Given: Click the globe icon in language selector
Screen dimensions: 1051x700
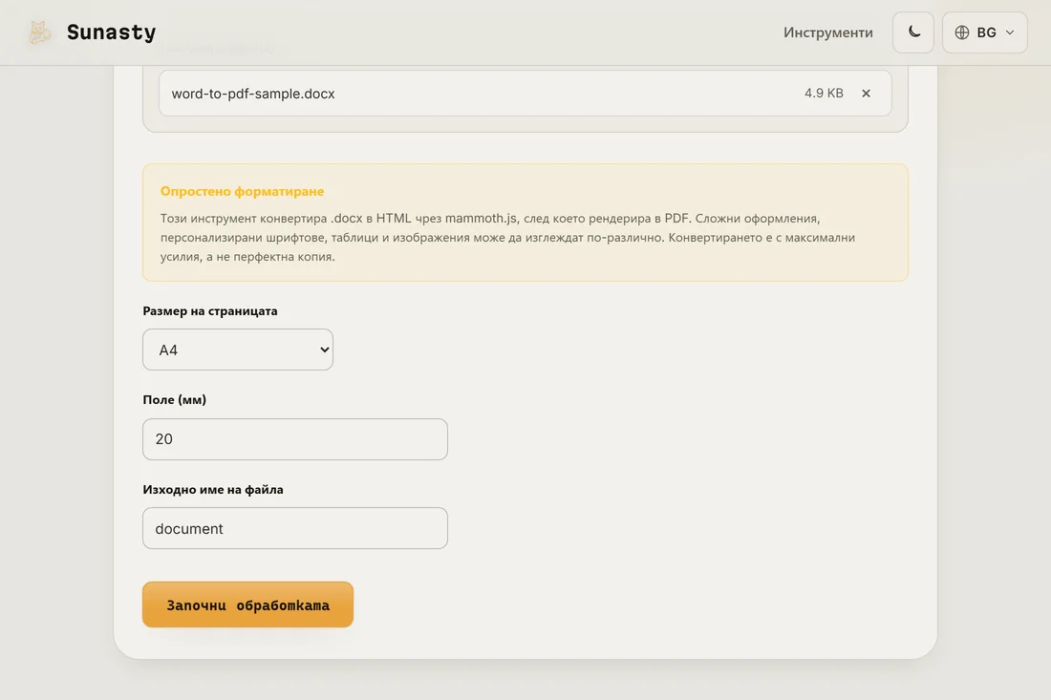Looking at the screenshot, I should [x=962, y=32].
